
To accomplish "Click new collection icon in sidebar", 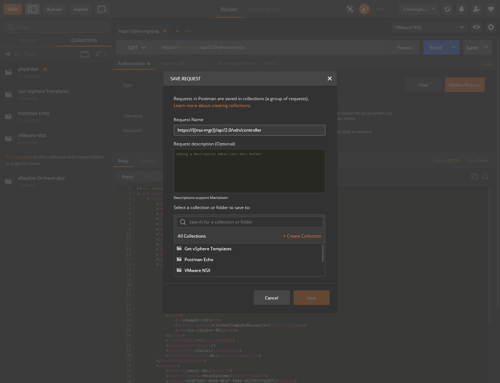I will tap(85, 54).
